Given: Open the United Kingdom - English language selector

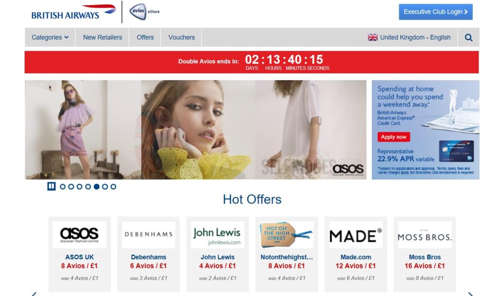Looking at the screenshot, I should click(x=409, y=37).
